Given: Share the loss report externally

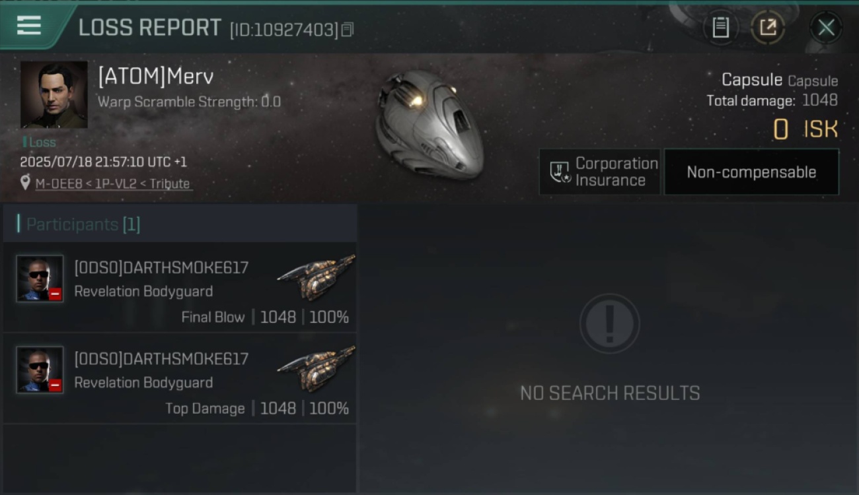Looking at the screenshot, I should [768, 27].
